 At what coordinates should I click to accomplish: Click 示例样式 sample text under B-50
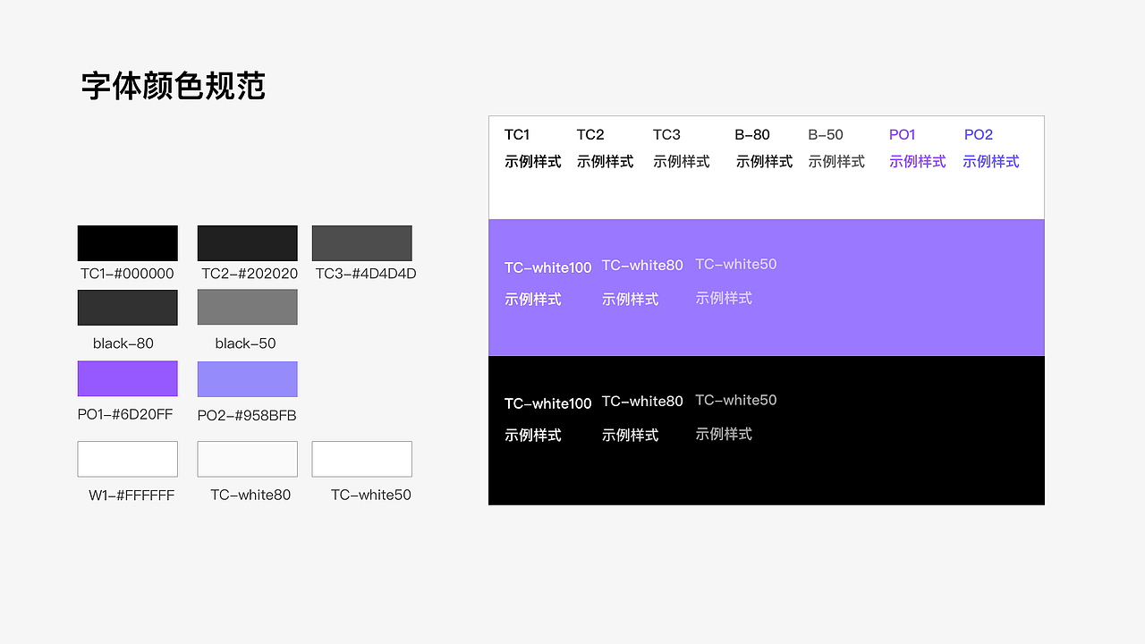tap(836, 162)
